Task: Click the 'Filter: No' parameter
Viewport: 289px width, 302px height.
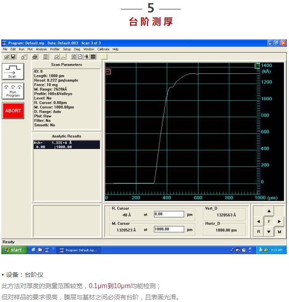Action: coord(42,120)
